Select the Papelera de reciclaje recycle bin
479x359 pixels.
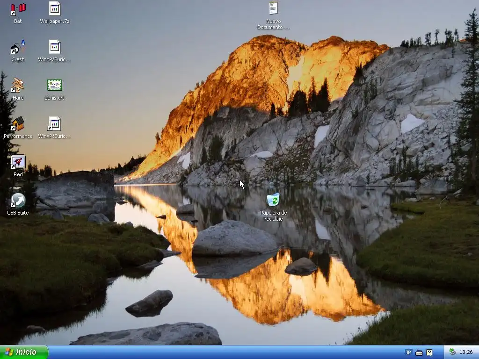(x=273, y=200)
